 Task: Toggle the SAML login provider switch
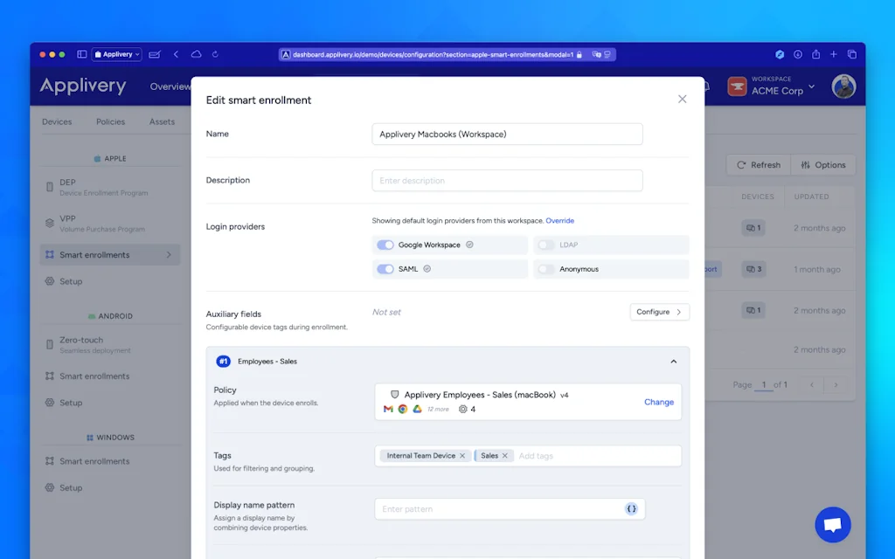pyautogui.click(x=385, y=269)
